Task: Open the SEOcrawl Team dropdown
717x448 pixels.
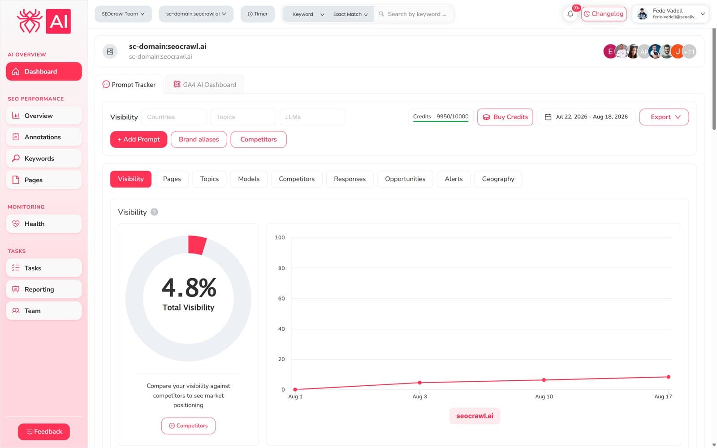Action: point(123,14)
